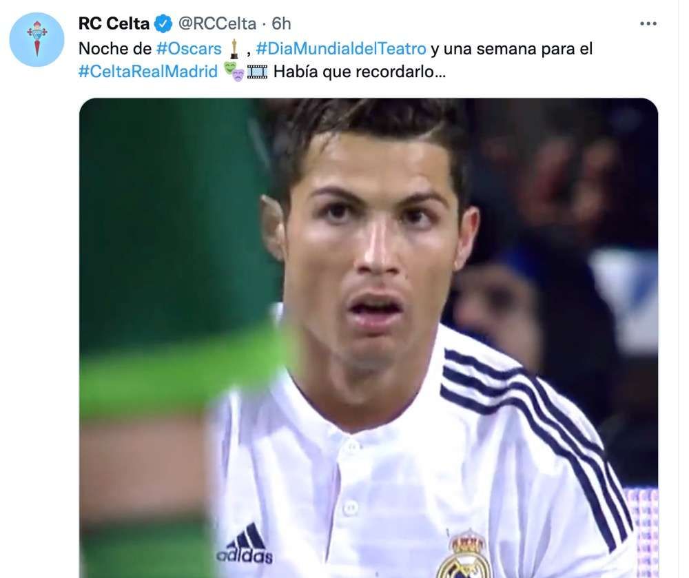The height and width of the screenshot is (578, 689).
Task: Click the 'Noche de' tweet text
Action: [115, 49]
